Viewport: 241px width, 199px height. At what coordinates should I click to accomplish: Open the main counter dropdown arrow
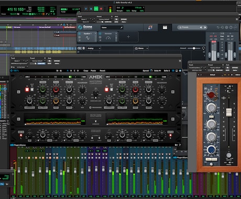[x=25, y=9]
